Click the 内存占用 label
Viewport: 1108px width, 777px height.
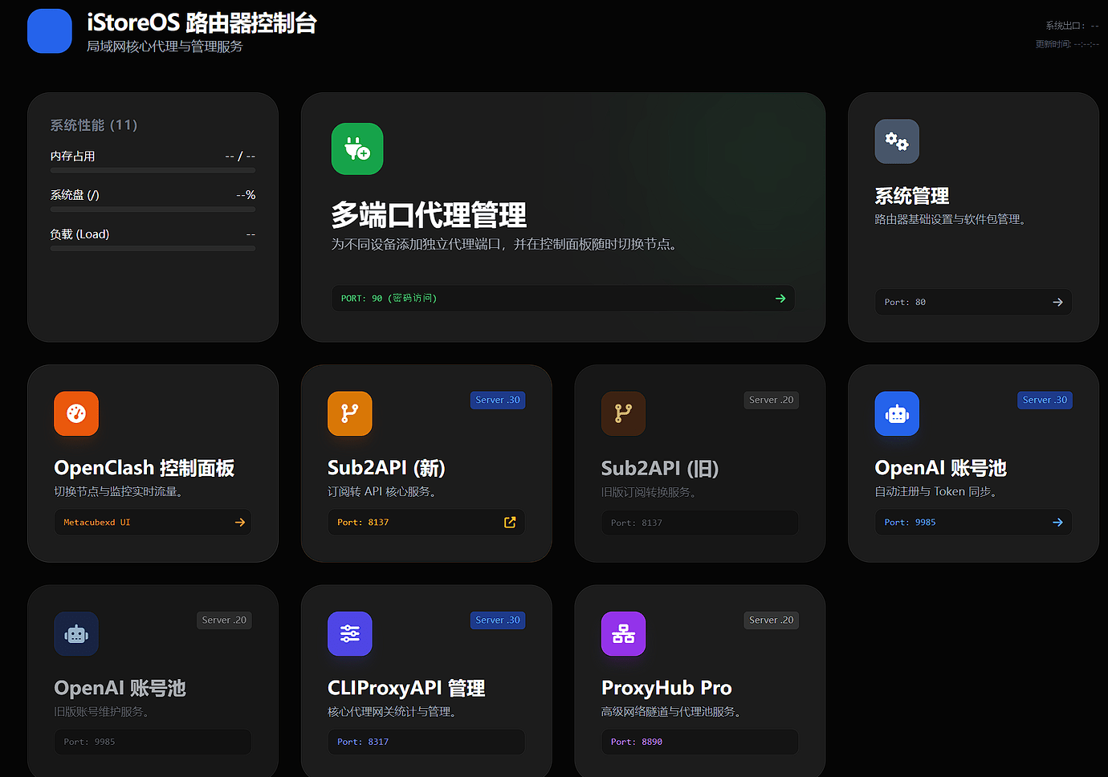(x=73, y=157)
